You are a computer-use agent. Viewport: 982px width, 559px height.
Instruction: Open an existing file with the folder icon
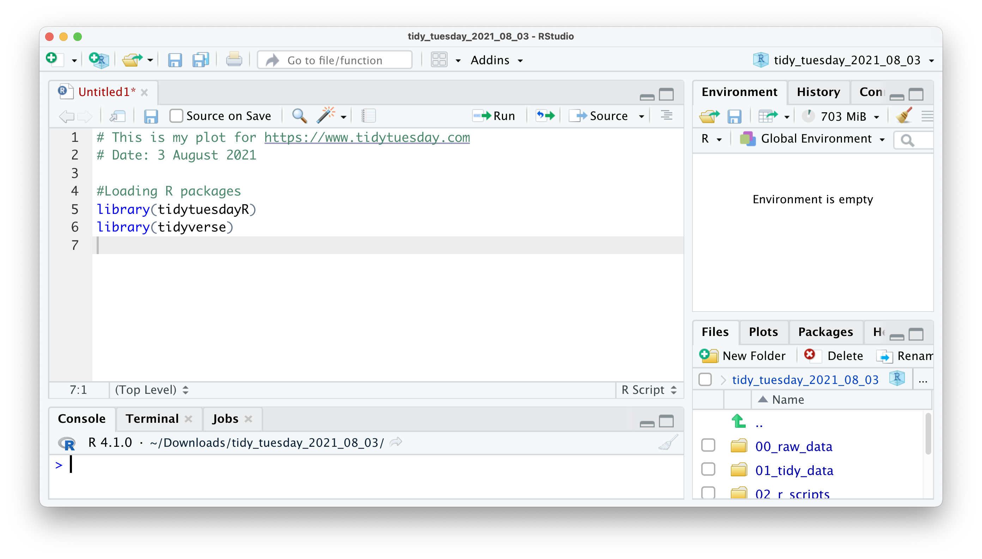click(x=133, y=60)
